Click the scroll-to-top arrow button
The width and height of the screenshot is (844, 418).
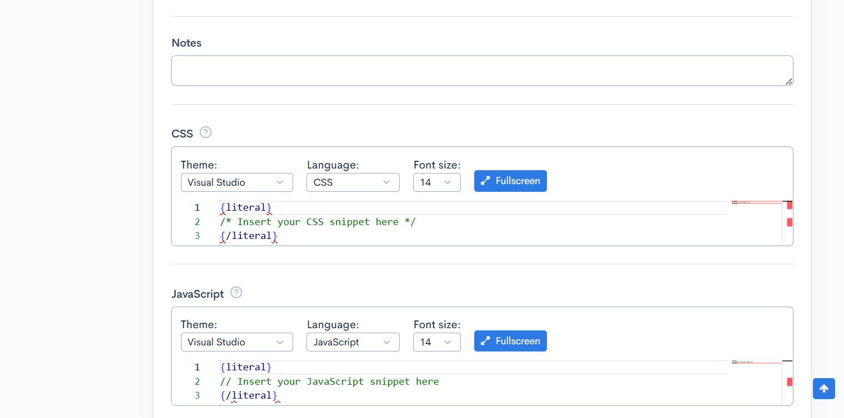pyautogui.click(x=823, y=389)
